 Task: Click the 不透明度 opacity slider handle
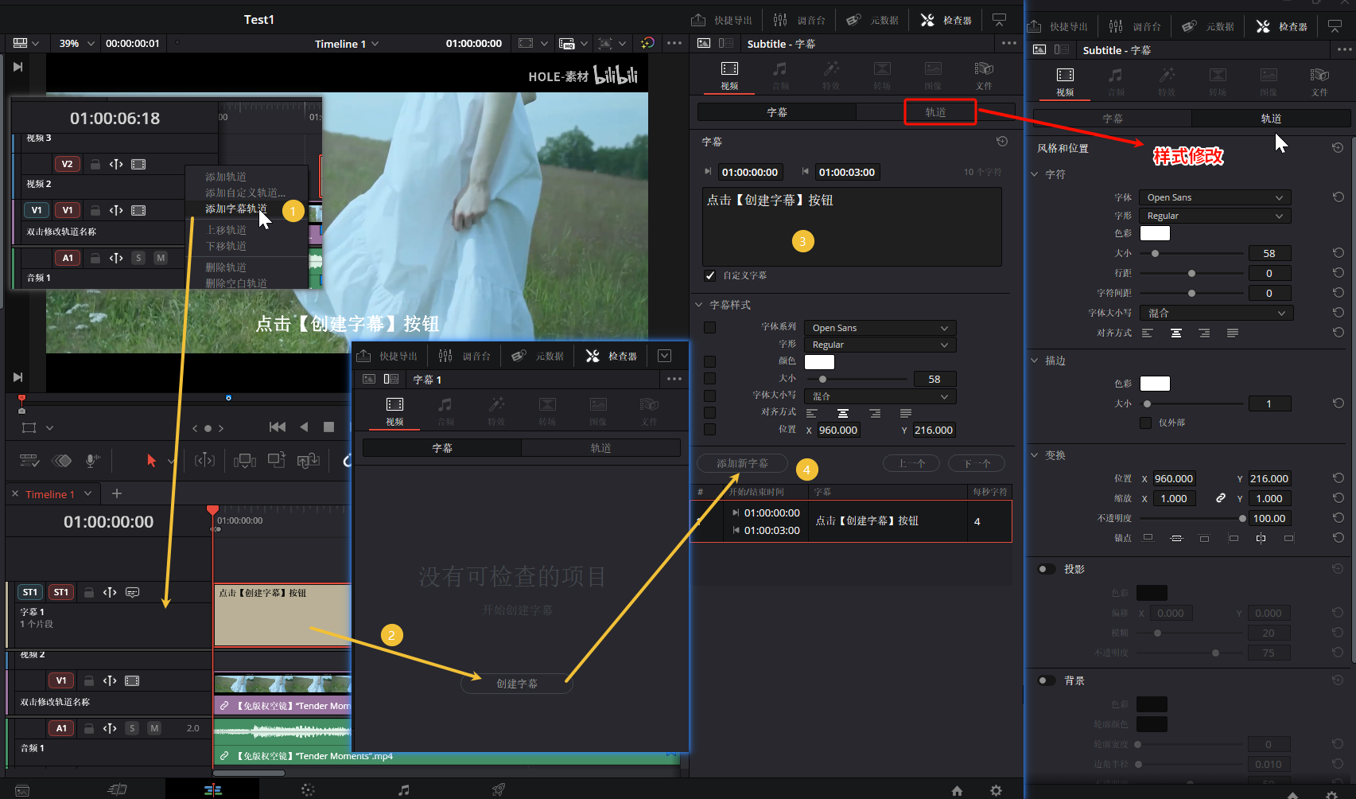[1242, 518]
